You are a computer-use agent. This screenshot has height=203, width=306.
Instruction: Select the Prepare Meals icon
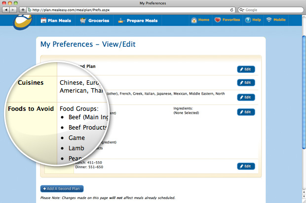pyautogui.click(x=121, y=20)
